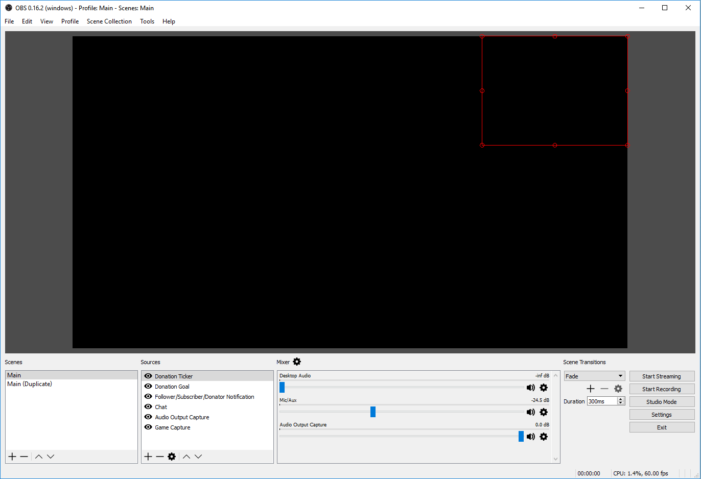
Task: Enable Studio Mode button
Action: pos(662,402)
